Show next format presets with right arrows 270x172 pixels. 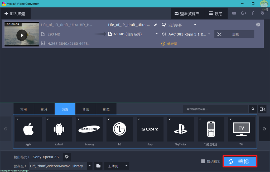264,129
